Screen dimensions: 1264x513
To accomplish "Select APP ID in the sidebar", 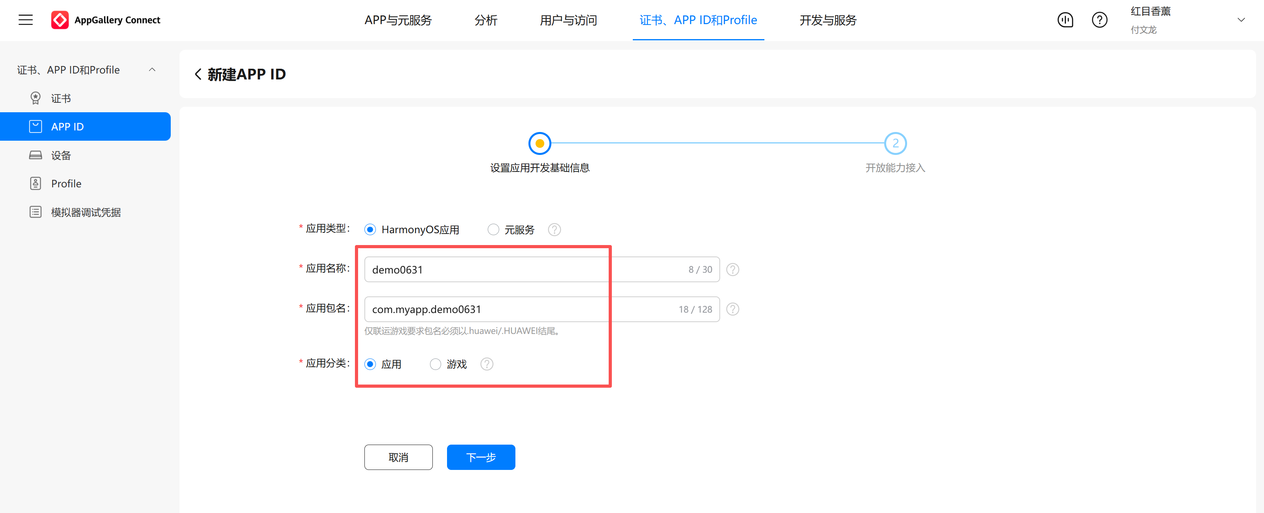I will (x=85, y=126).
